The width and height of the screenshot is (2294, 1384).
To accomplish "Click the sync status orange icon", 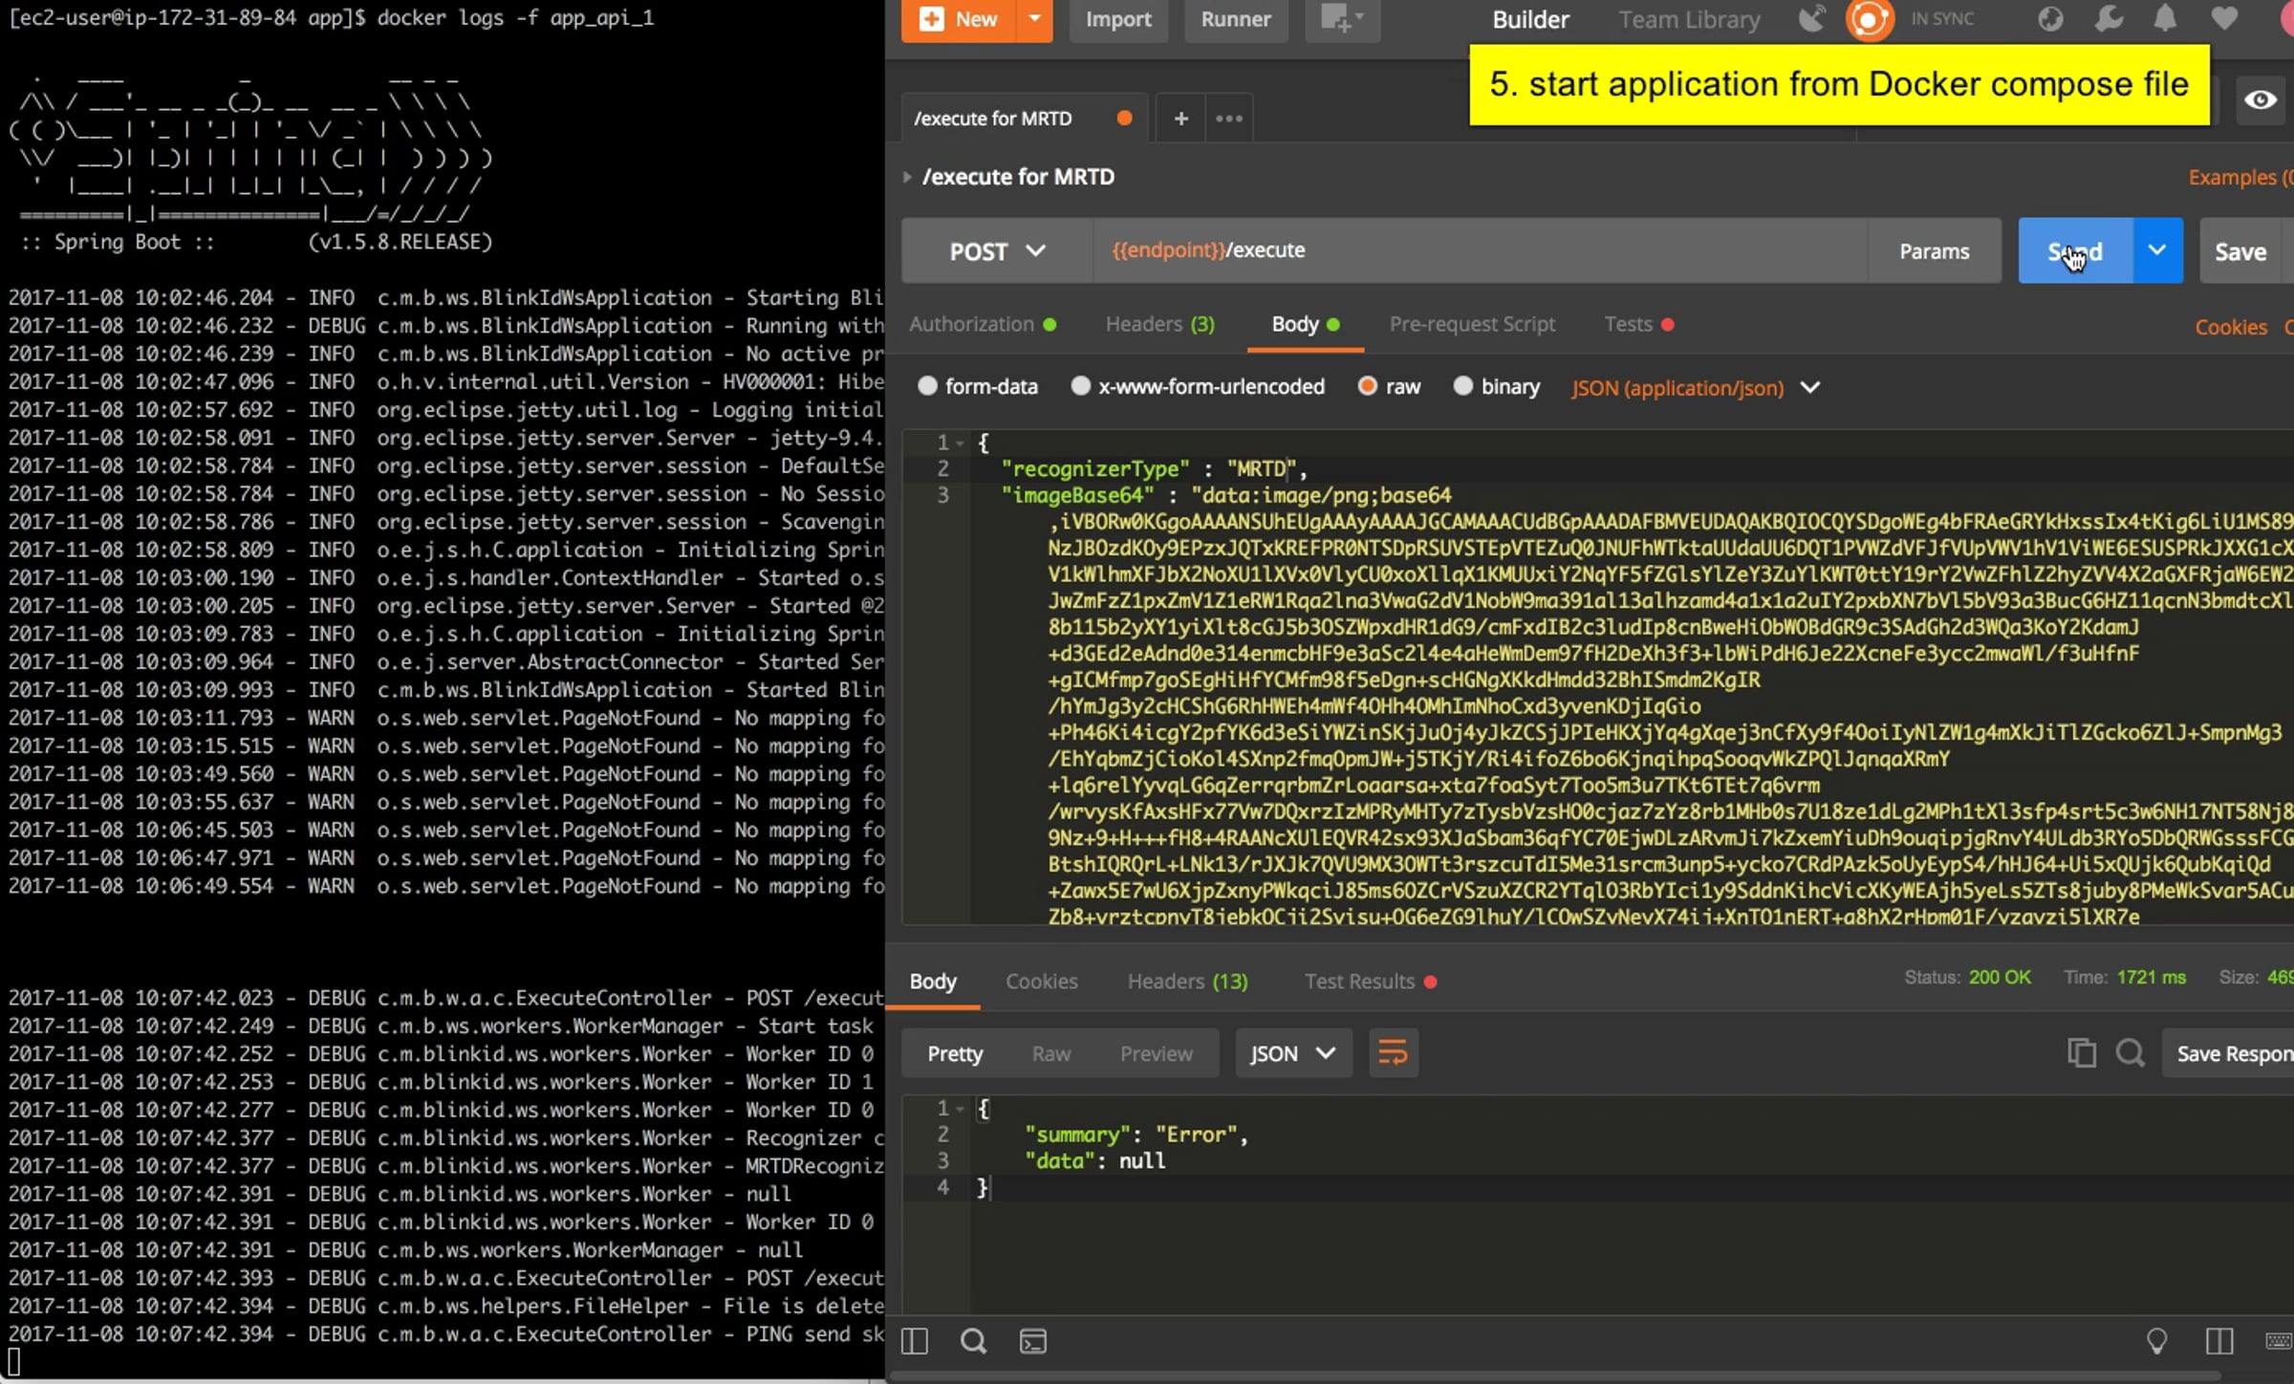I will click(x=1869, y=19).
